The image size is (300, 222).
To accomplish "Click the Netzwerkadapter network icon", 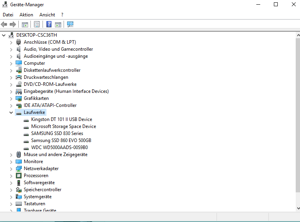I will click(19, 169).
